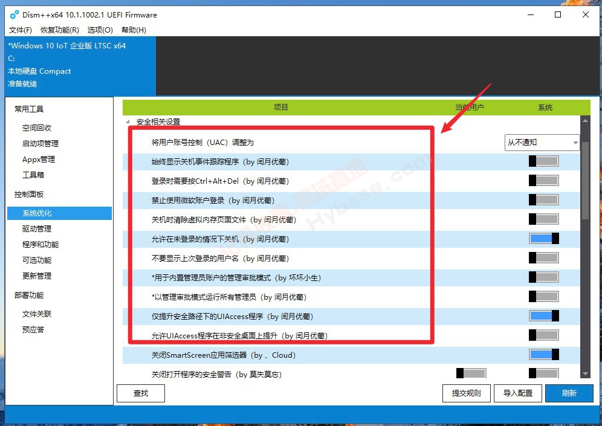Toggle 允许UIAccess程序在非安全桌面上提升 switch

[543, 335]
